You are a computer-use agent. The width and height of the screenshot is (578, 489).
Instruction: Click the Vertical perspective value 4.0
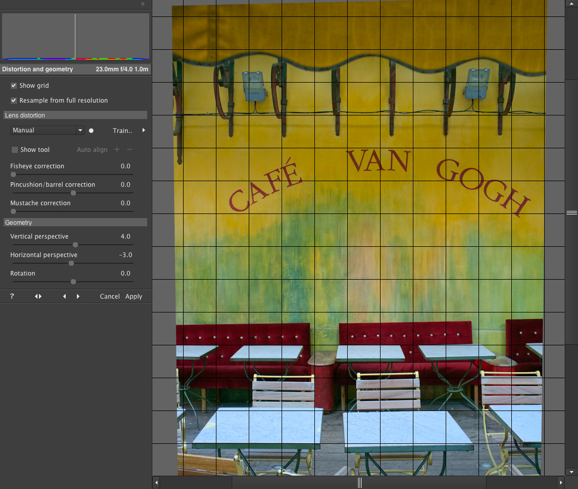point(125,237)
